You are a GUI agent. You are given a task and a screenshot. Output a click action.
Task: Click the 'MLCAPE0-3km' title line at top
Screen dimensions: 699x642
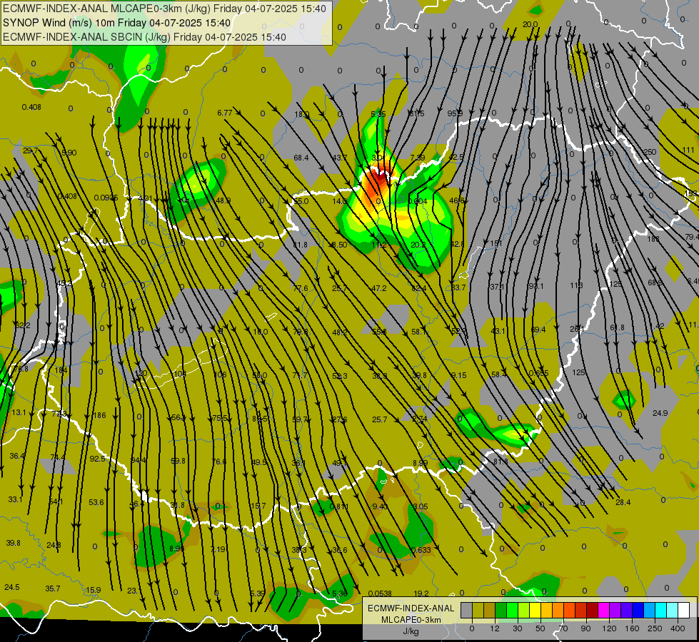(164, 9)
